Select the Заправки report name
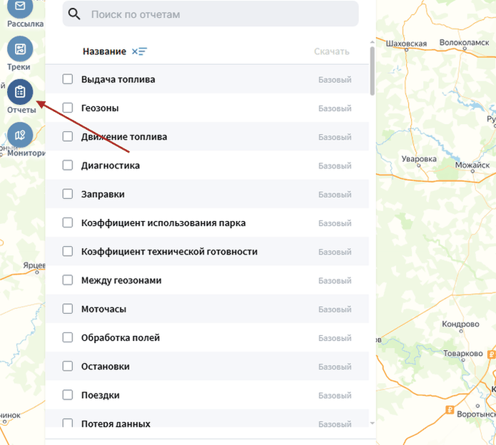Image resolution: width=496 pixels, height=445 pixels. (103, 195)
